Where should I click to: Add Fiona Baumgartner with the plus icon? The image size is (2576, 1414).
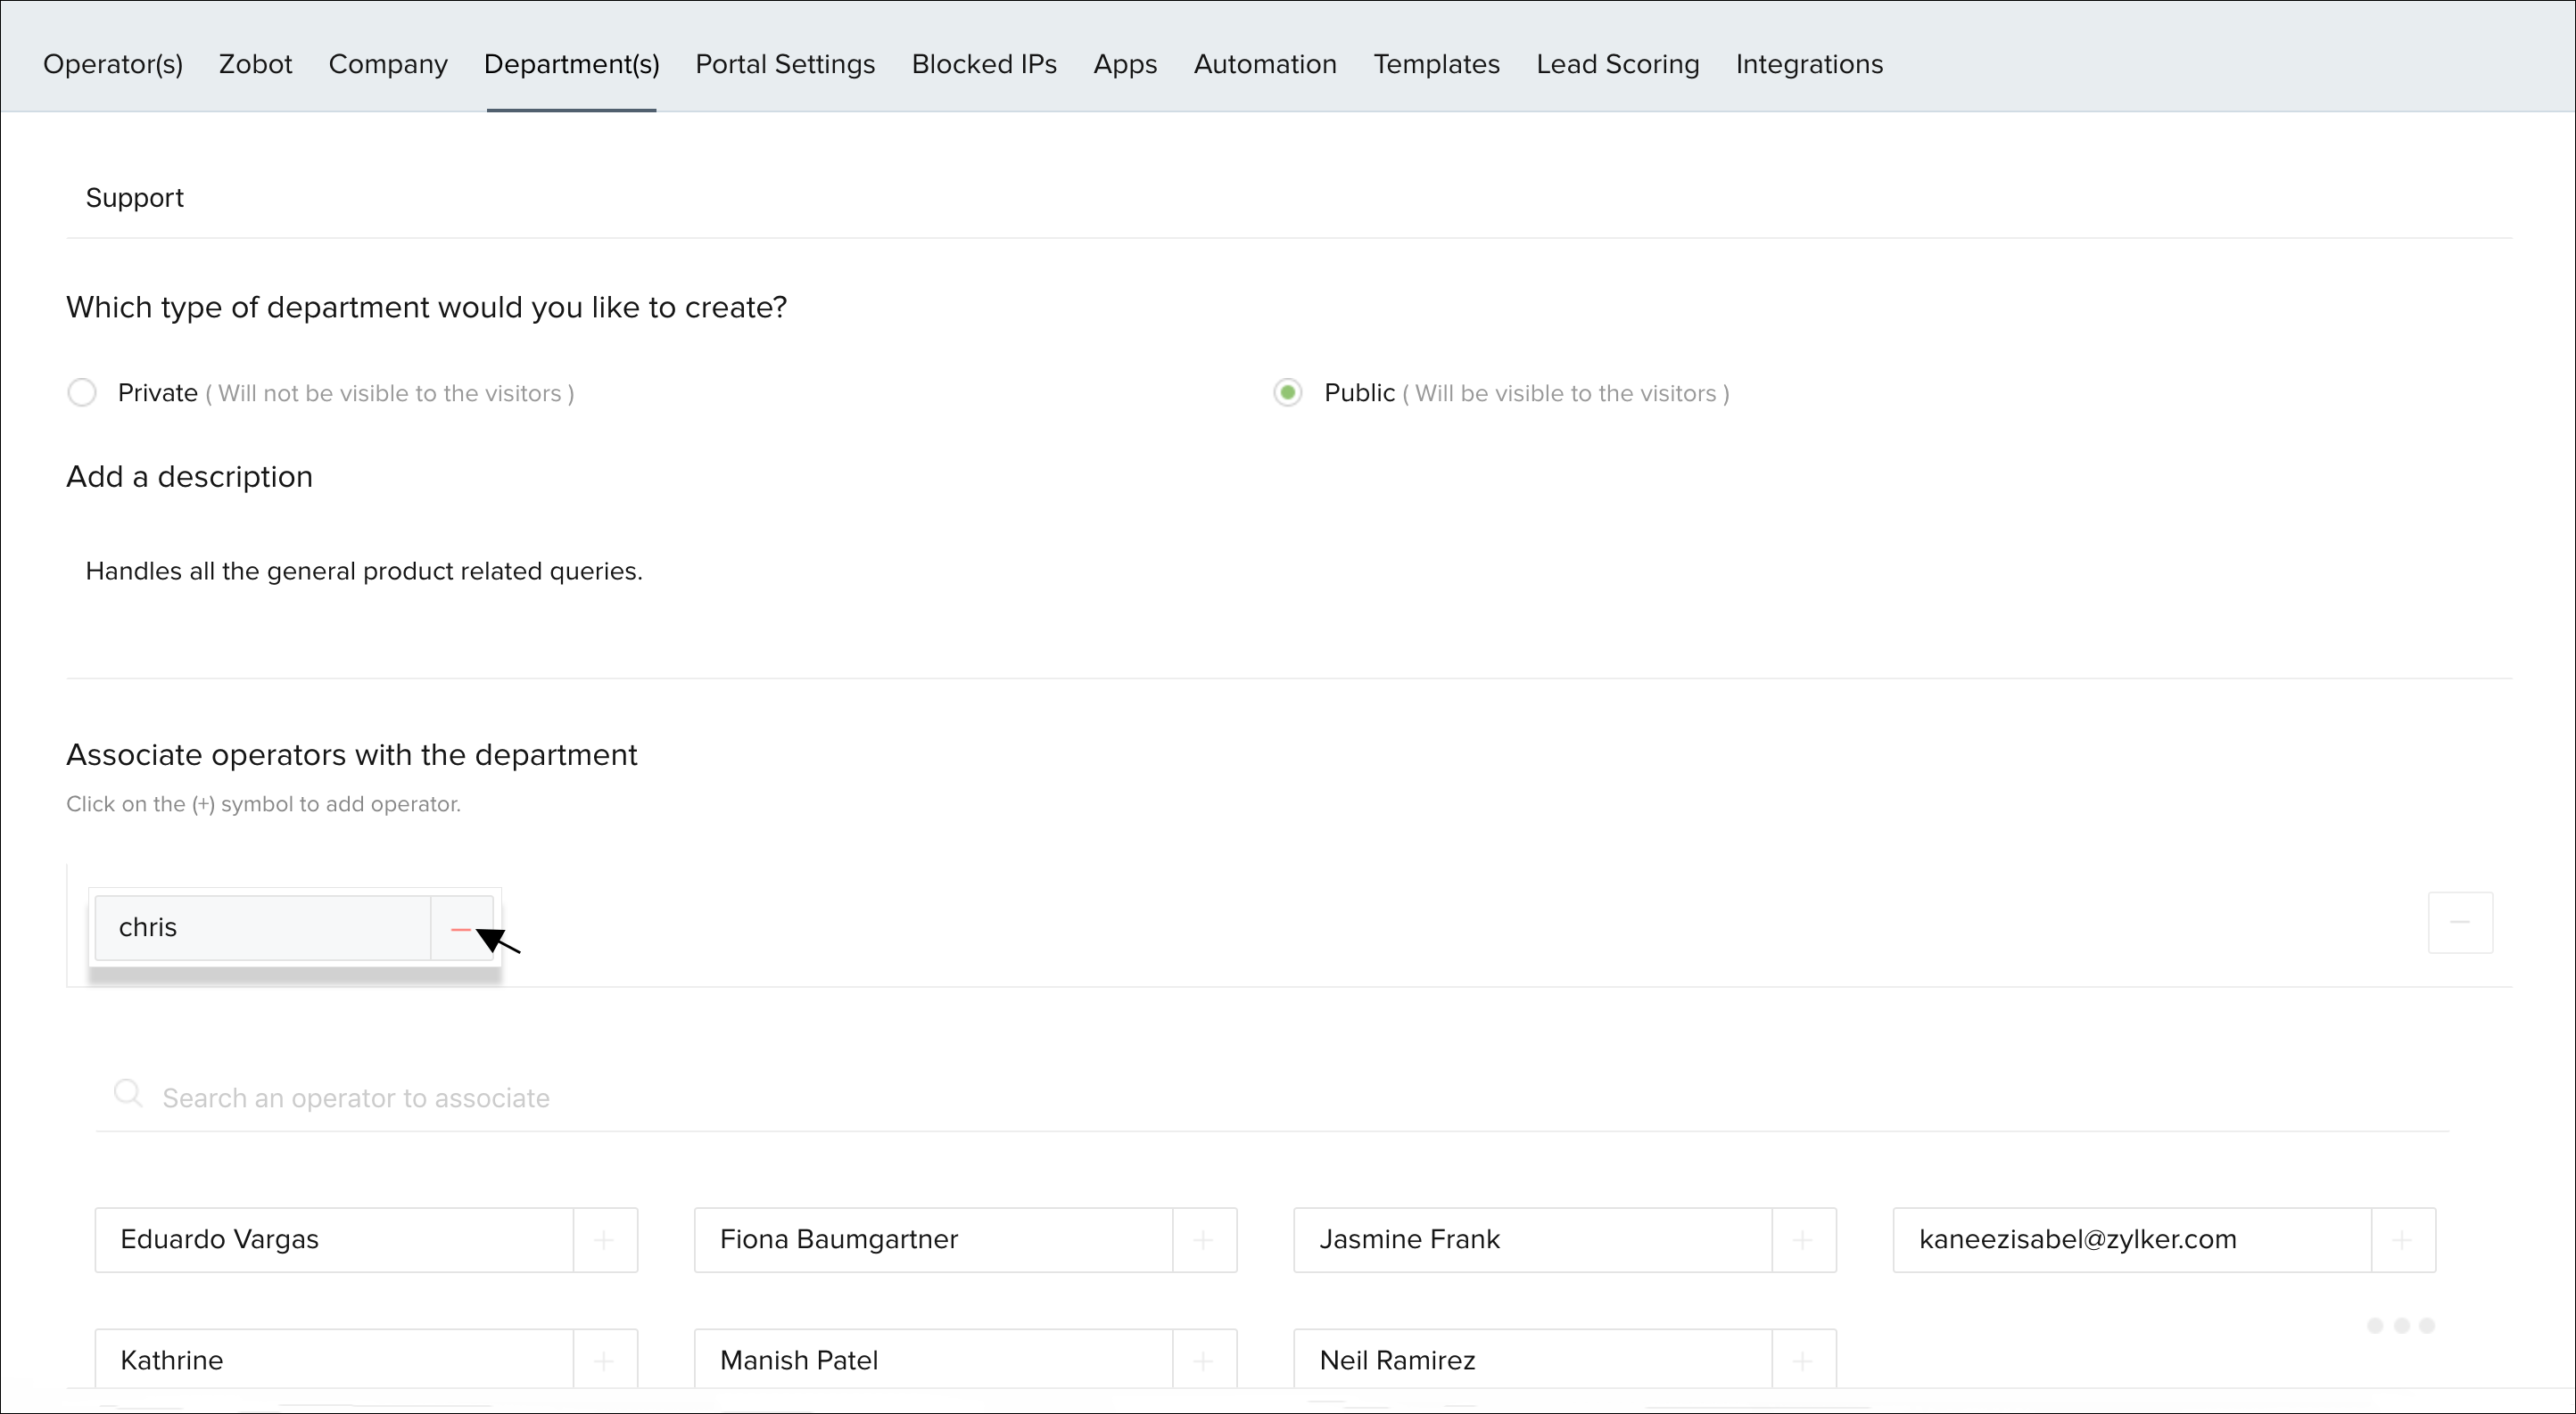click(1204, 1240)
